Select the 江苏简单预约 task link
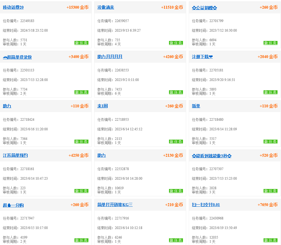This screenshot has height=245, width=281. (x=15, y=156)
